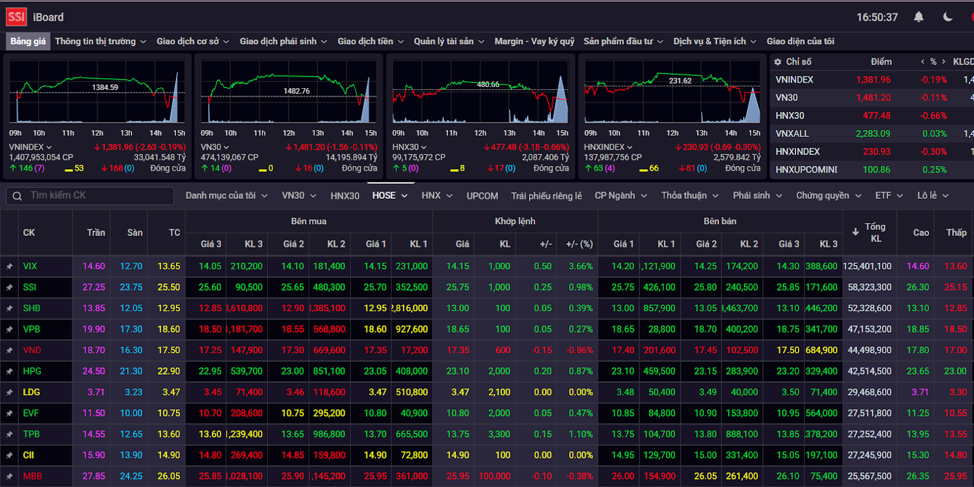Search stock in Tìm kiếm CK field

(90, 196)
